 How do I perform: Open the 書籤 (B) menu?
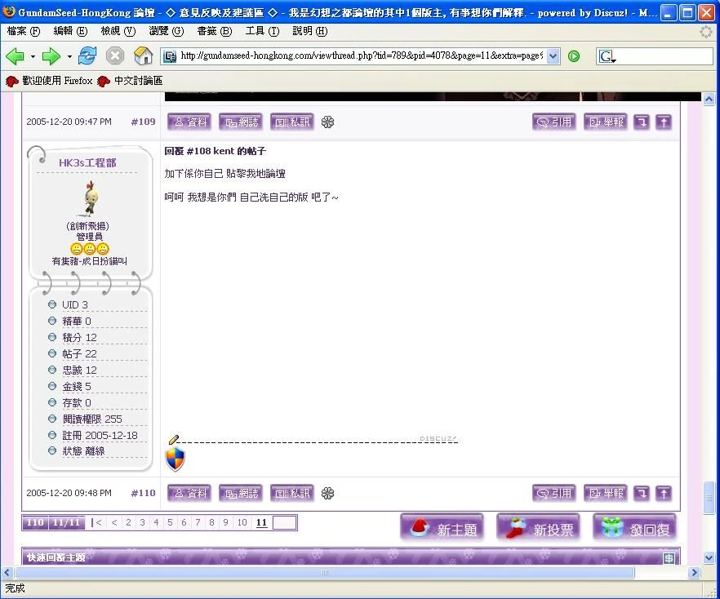pyautogui.click(x=215, y=31)
